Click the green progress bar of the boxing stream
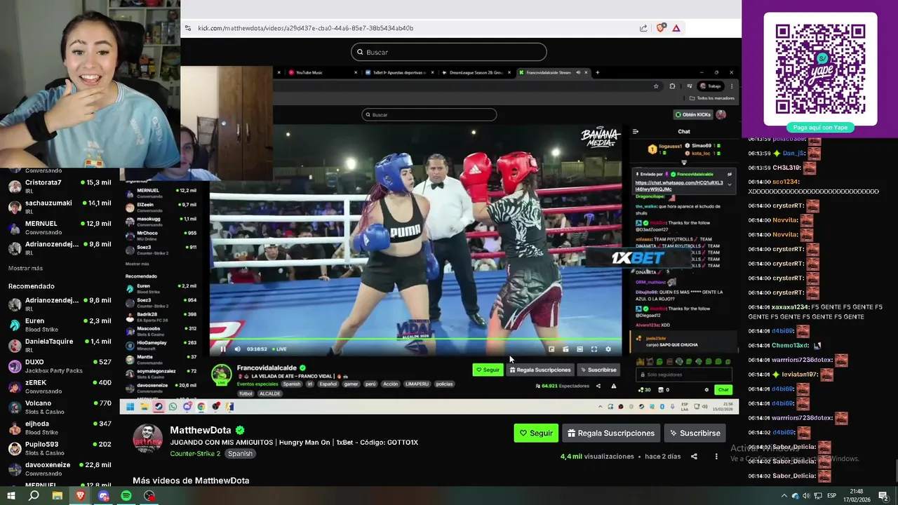 tap(415, 340)
